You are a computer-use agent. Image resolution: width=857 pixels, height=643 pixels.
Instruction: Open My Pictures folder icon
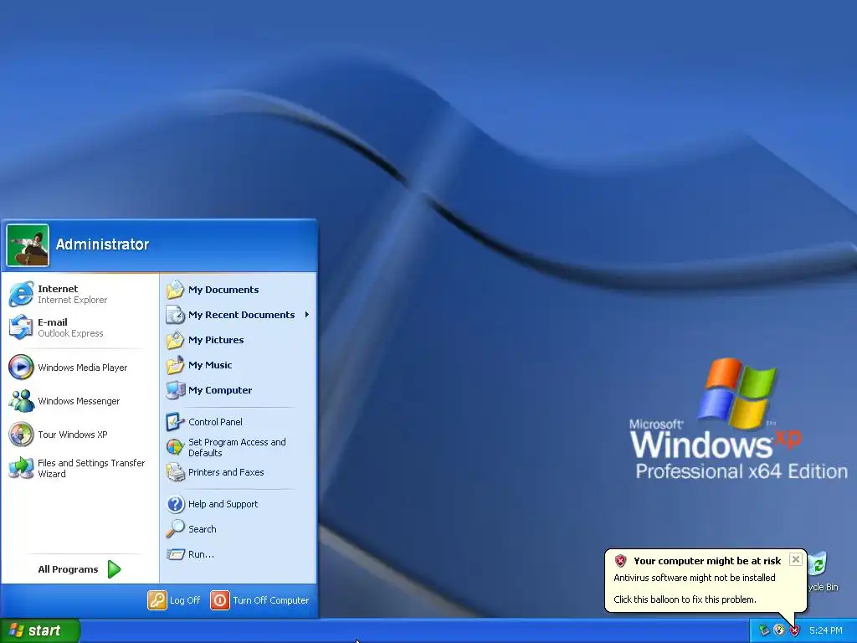[x=176, y=340]
